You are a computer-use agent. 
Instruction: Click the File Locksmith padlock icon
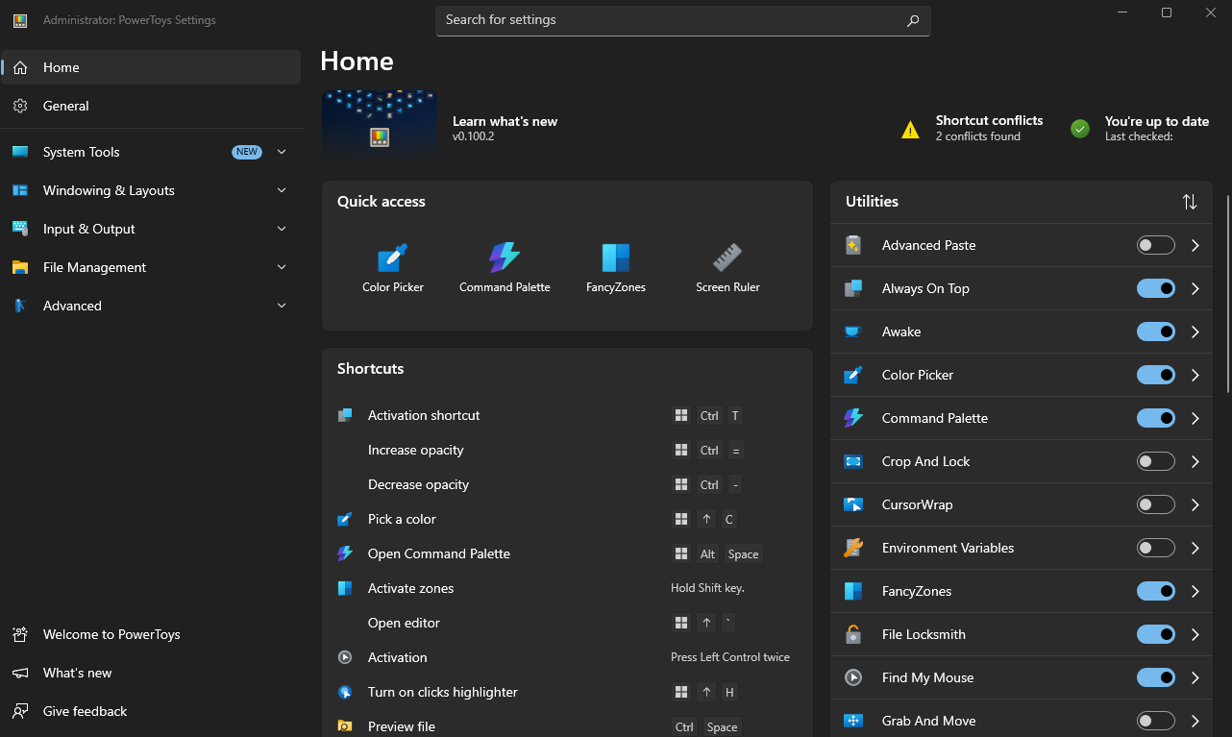pos(853,634)
